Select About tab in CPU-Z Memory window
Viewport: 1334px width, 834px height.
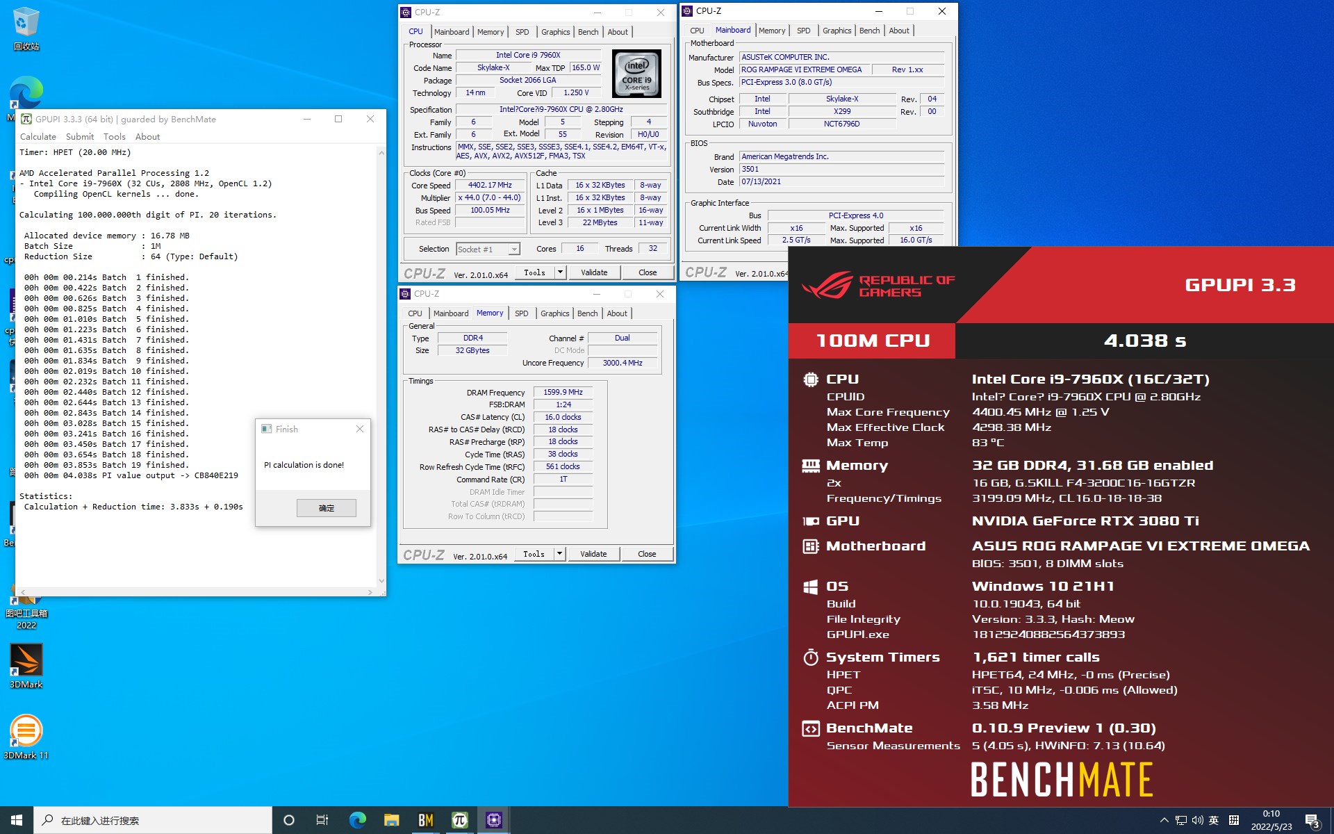click(x=617, y=313)
